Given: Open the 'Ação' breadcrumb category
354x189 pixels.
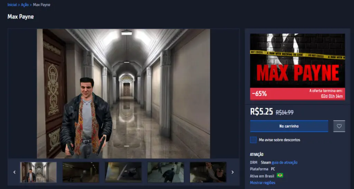Looking at the screenshot, I should tap(25, 5).
